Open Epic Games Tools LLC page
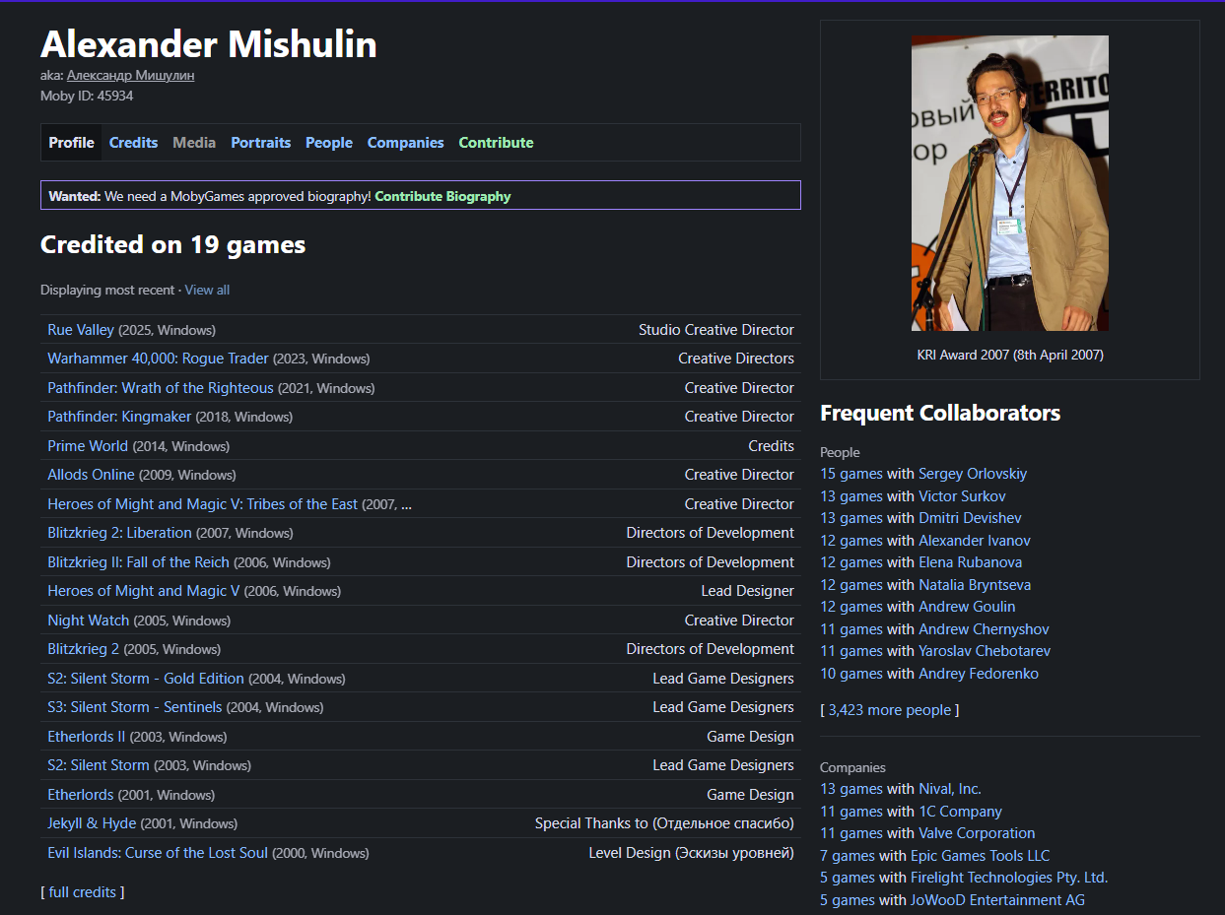1225x915 pixels. 981,856
